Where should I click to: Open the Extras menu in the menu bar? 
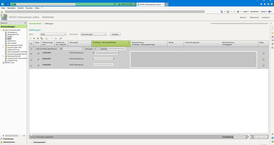(37, 8)
